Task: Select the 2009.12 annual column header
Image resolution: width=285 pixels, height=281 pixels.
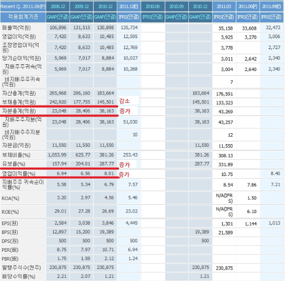Action: pyautogui.click(x=82, y=7)
